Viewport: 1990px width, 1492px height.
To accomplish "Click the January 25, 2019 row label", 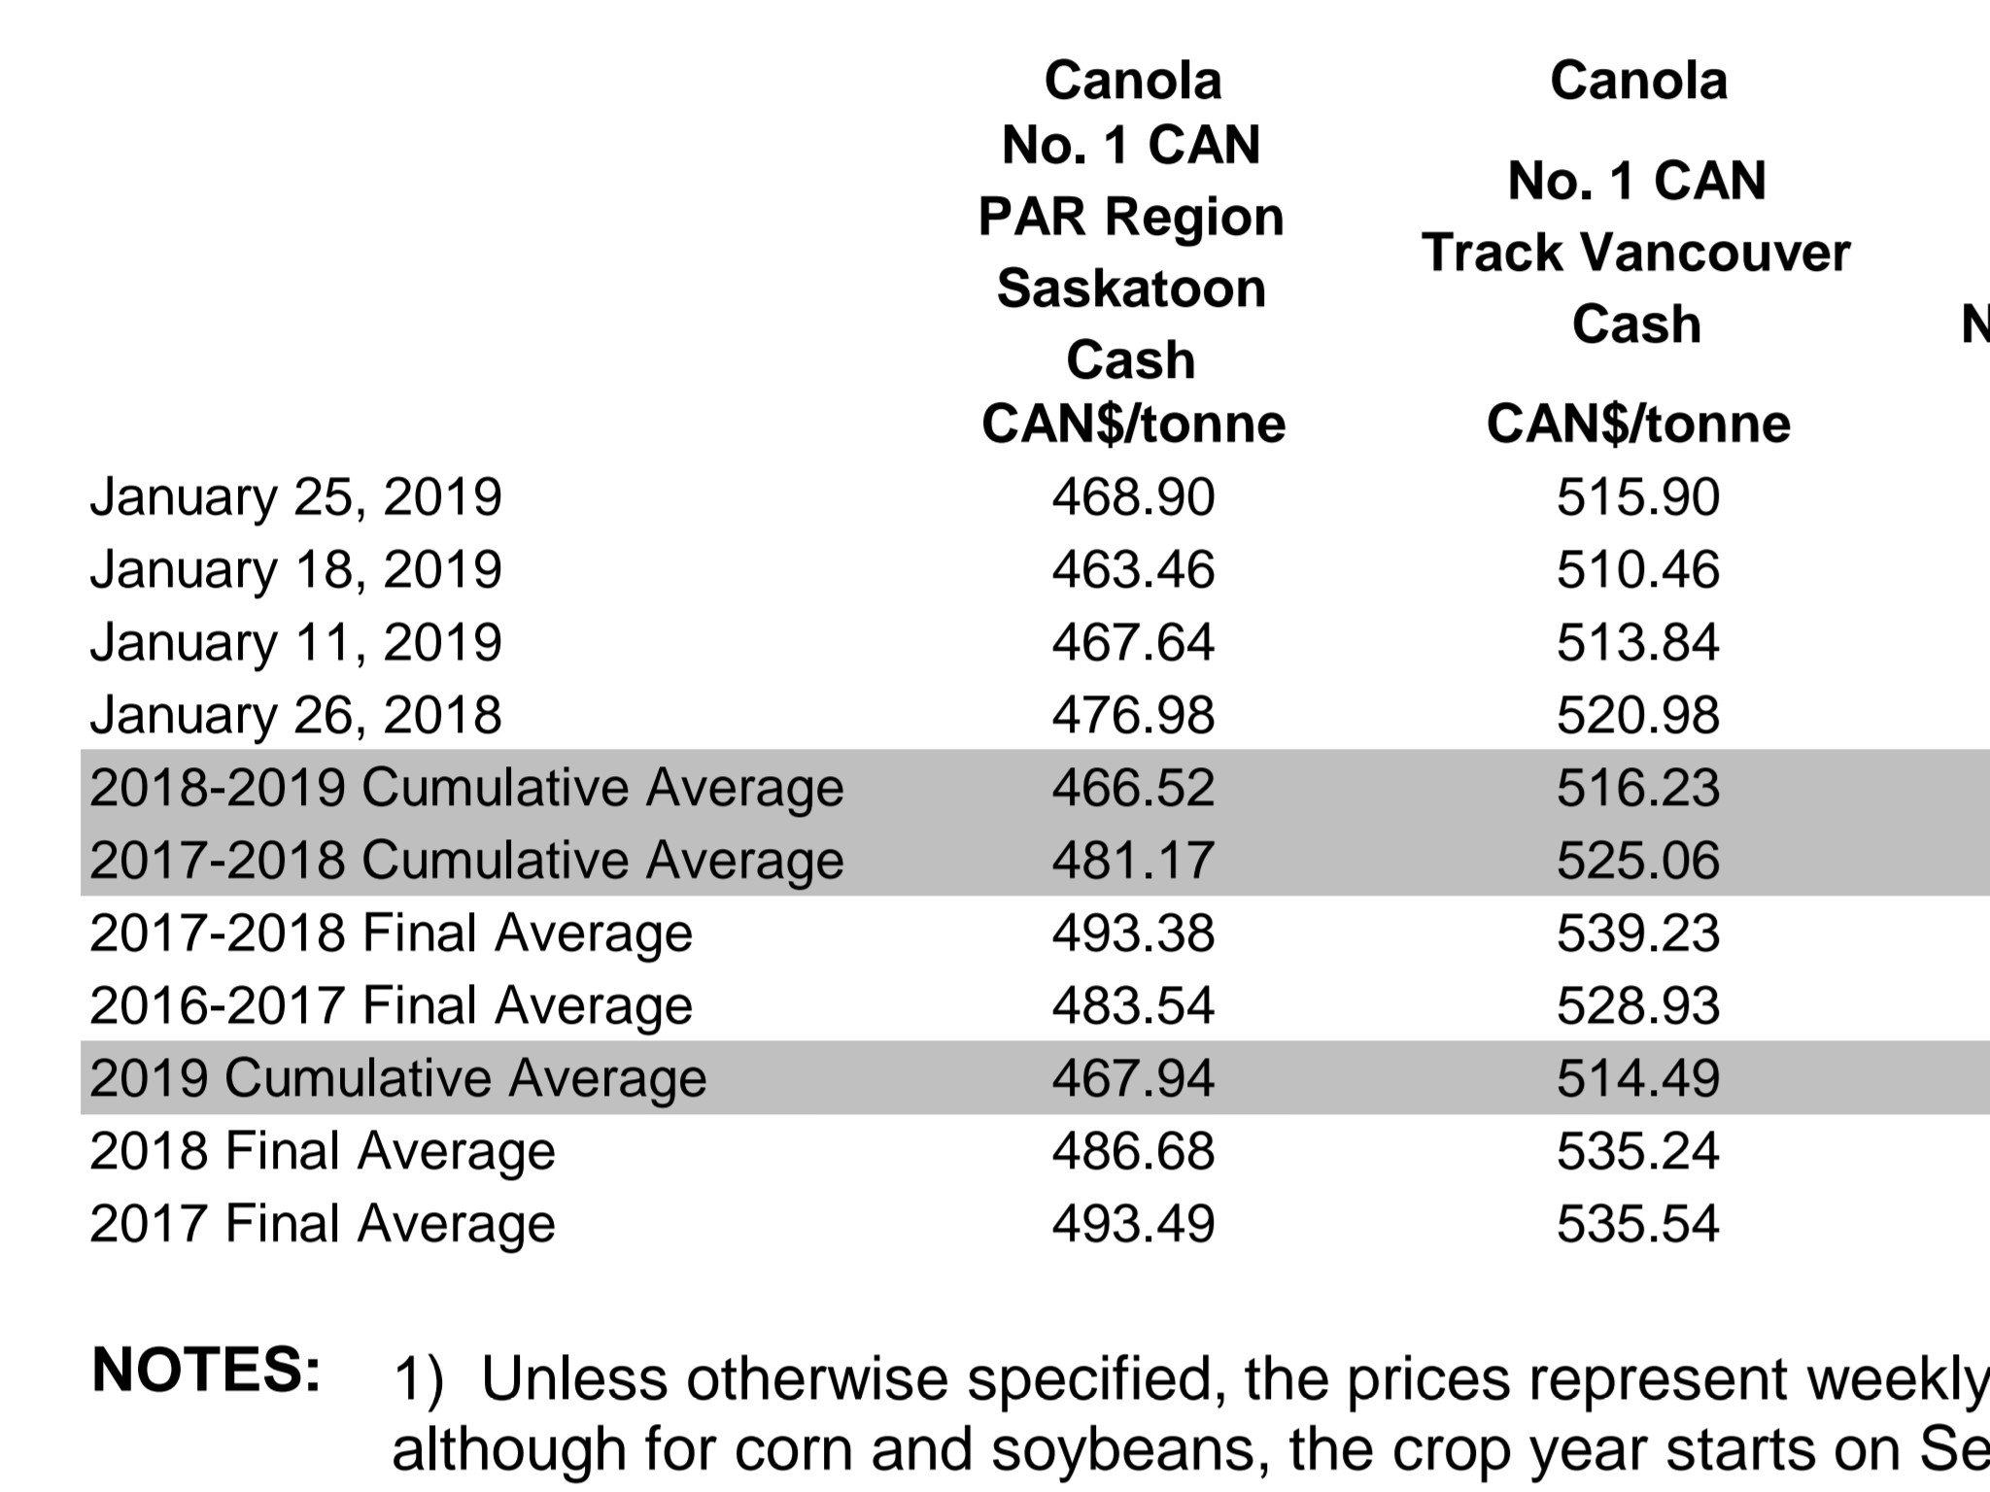I will 295,497.
